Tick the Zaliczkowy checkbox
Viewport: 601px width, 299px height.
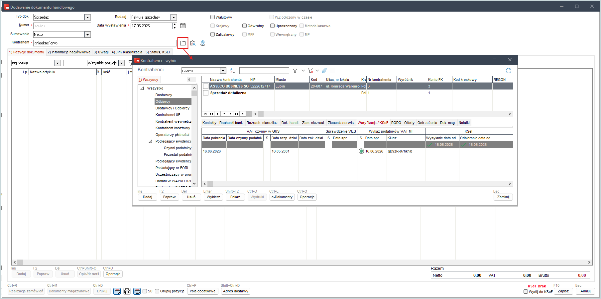click(212, 34)
